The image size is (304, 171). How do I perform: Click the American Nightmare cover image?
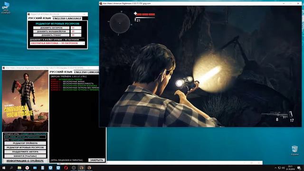pos(25,101)
